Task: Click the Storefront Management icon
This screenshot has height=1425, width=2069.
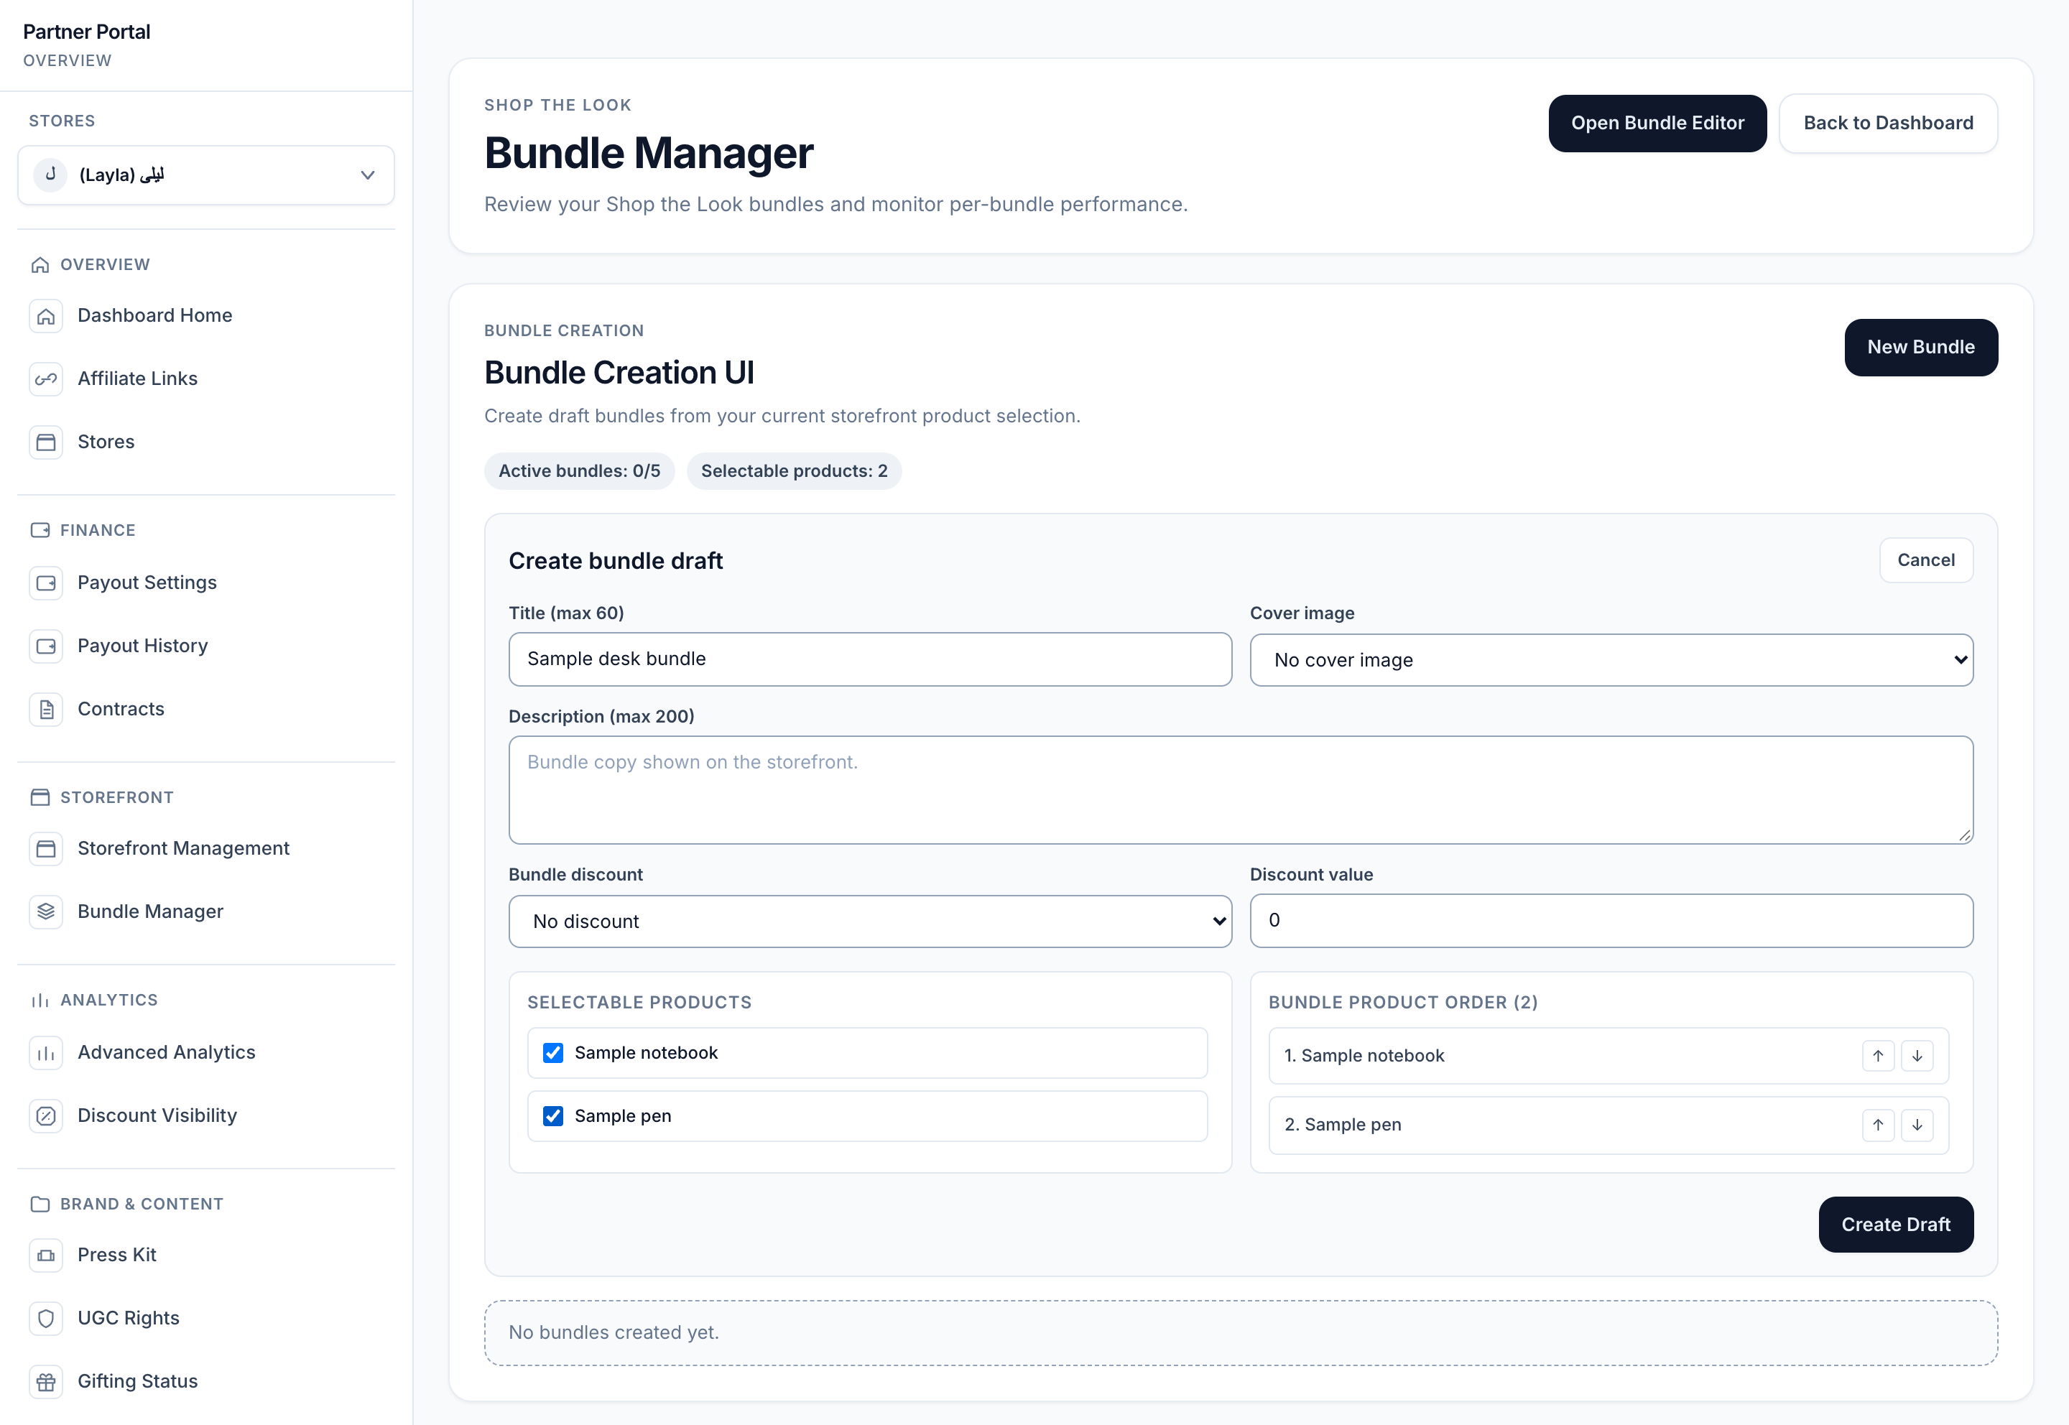Action: (45, 848)
